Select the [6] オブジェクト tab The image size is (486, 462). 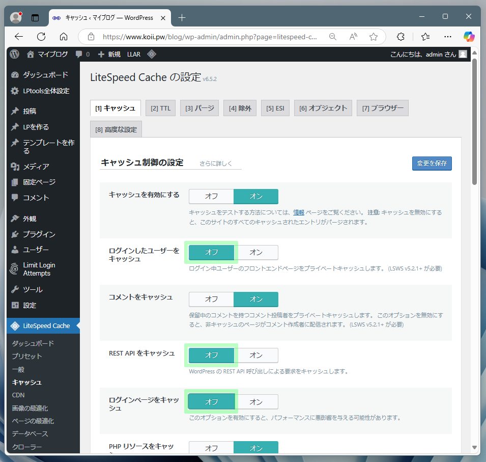(x=323, y=108)
